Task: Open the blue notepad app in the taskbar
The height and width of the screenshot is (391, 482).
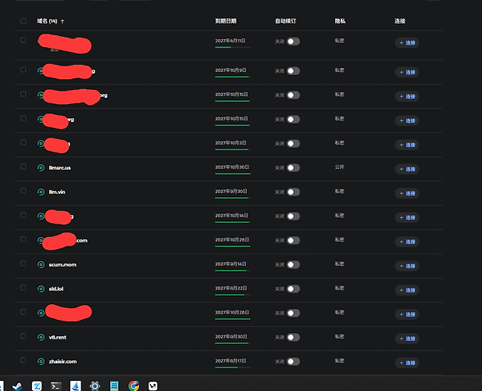Action: (114, 386)
